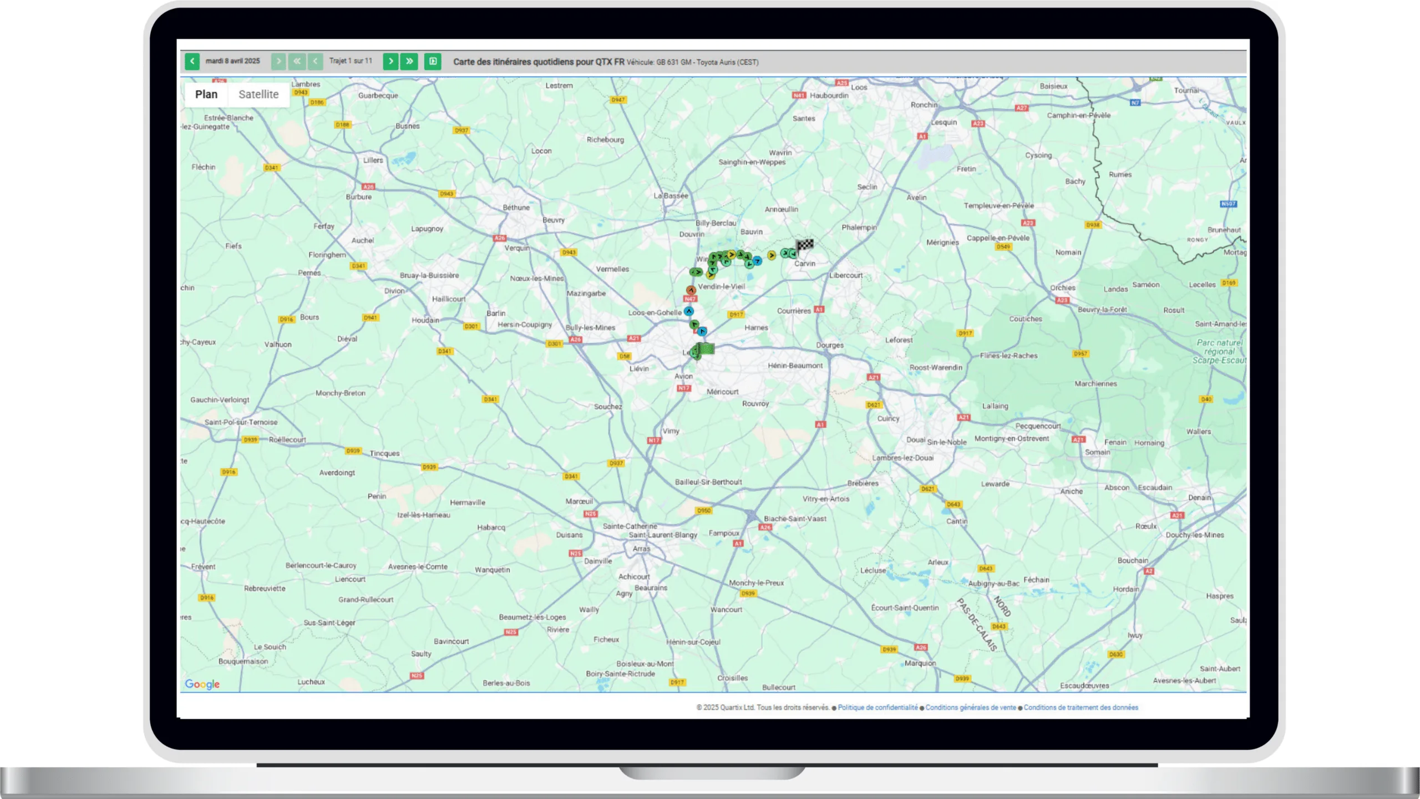Screen dimensions: 1420x799
Task: Click the Saint-Pol-sur-Ternoise map label
Action: 241,422
